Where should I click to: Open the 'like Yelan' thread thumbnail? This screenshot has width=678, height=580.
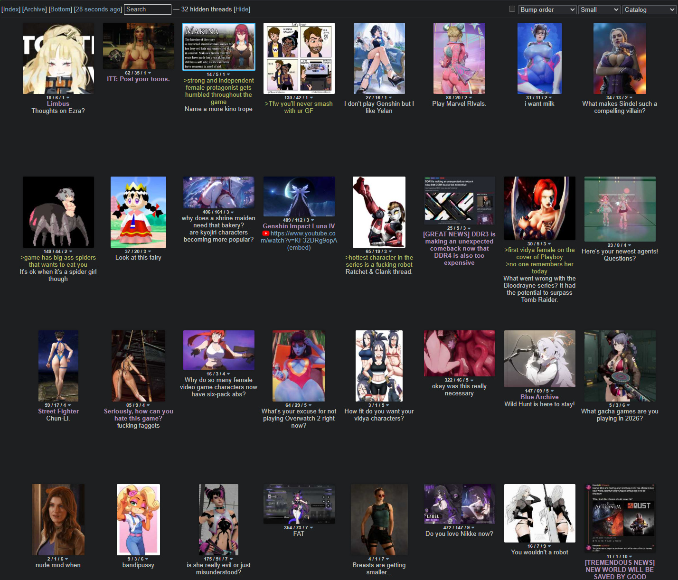(x=379, y=58)
